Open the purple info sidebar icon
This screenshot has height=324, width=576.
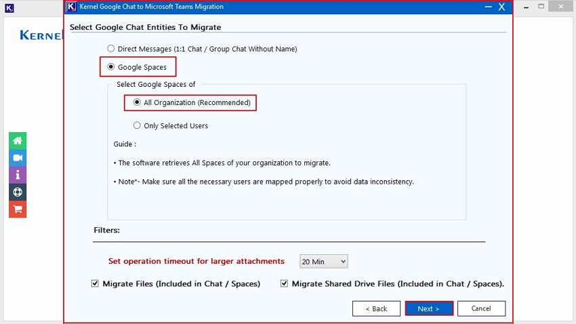click(18, 175)
